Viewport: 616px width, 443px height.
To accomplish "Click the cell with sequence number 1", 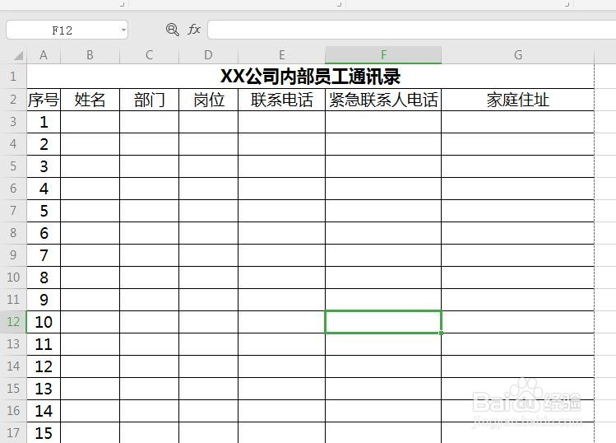I will [x=44, y=122].
